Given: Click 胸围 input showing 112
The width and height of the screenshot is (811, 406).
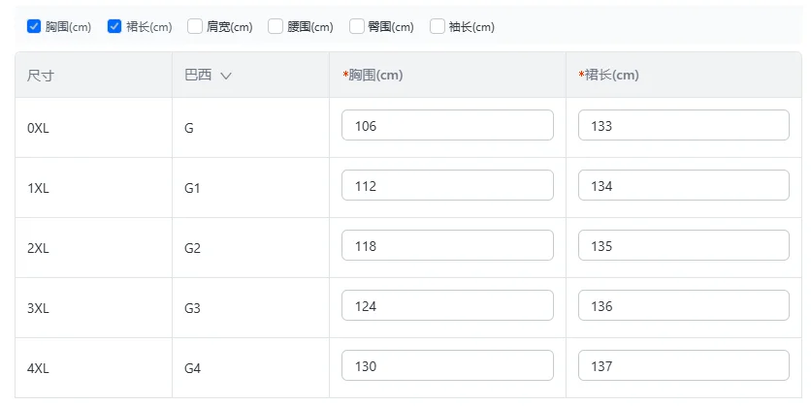Looking at the screenshot, I should click(447, 186).
